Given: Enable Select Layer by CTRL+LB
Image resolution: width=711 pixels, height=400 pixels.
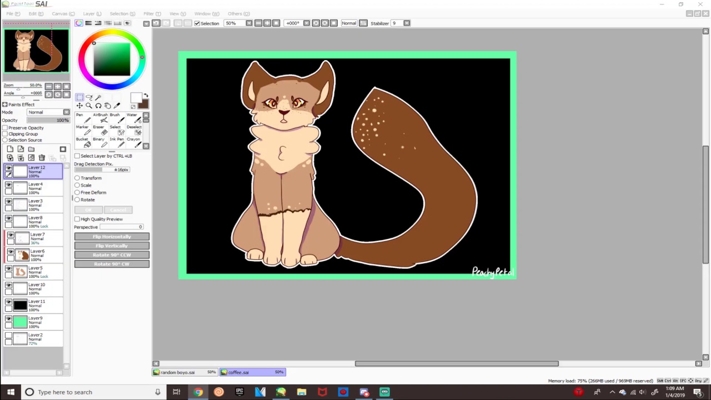Looking at the screenshot, I should [x=77, y=156].
